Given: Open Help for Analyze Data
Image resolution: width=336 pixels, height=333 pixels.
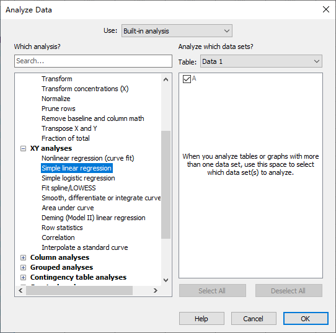Looking at the screenshot, I should (201, 319).
